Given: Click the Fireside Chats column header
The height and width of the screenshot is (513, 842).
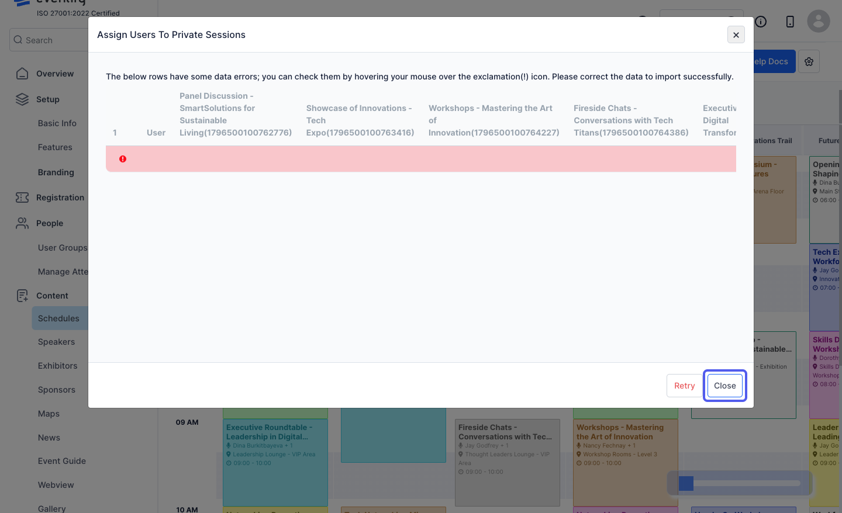Looking at the screenshot, I should (631, 120).
